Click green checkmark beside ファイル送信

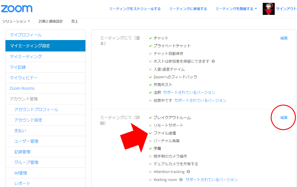[150, 133]
